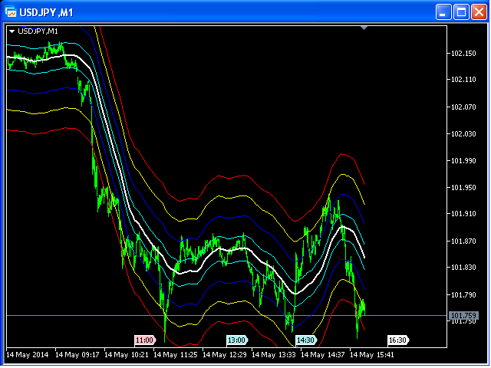Minimize the USDJPY chart window
Screen dimensions: 491x368
coord(443,12)
